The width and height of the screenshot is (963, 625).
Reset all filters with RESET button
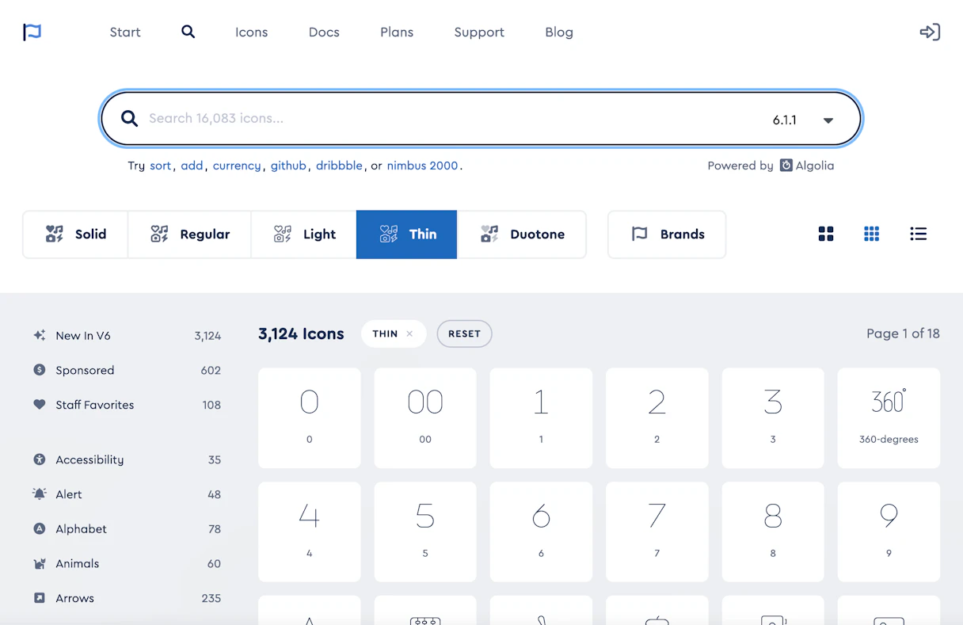[x=465, y=333]
